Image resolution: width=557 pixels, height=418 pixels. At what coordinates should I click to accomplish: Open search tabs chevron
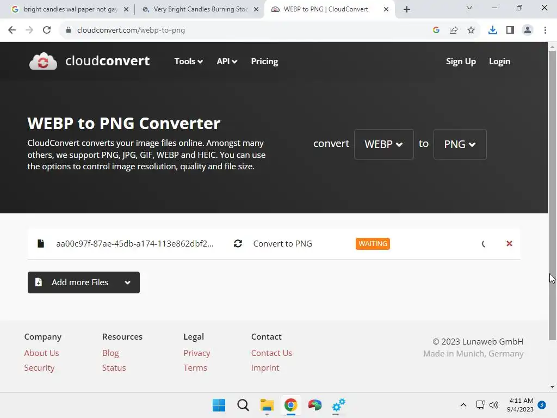point(469,8)
